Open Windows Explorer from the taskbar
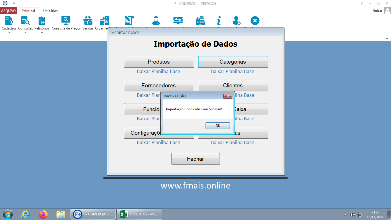The height and width of the screenshot is (220, 391). [x=61, y=214]
